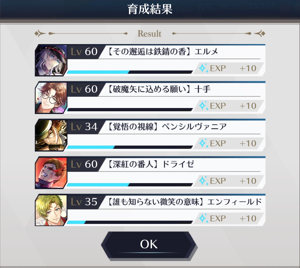Screen dimensions: 300x268
Task: Select the 十手 character portrait with glasses
Action: 51,98
